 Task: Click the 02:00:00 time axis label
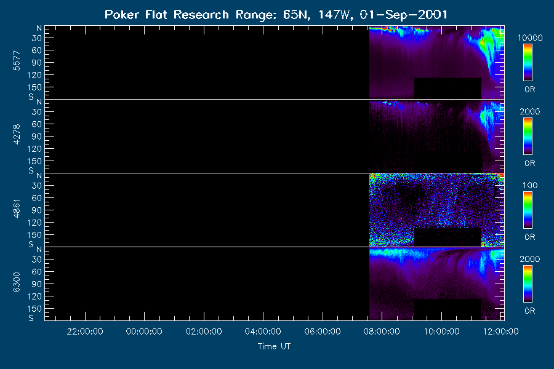204,331
